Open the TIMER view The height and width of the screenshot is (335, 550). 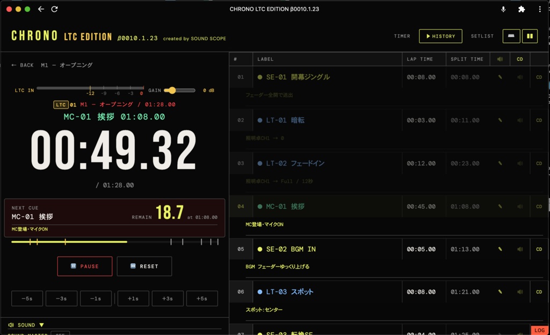click(402, 36)
